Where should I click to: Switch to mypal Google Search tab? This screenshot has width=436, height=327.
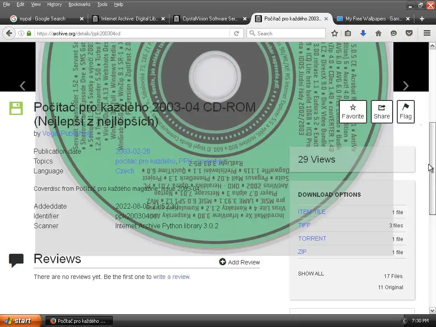click(x=43, y=19)
